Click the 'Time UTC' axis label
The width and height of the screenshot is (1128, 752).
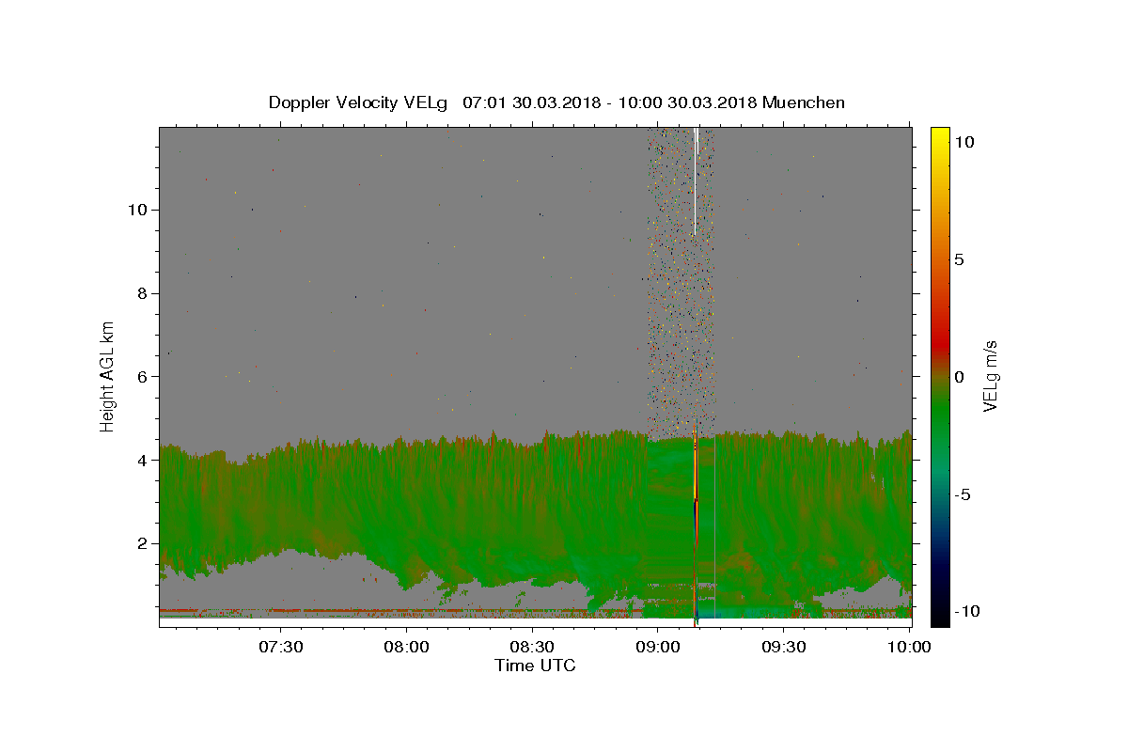pos(535,666)
